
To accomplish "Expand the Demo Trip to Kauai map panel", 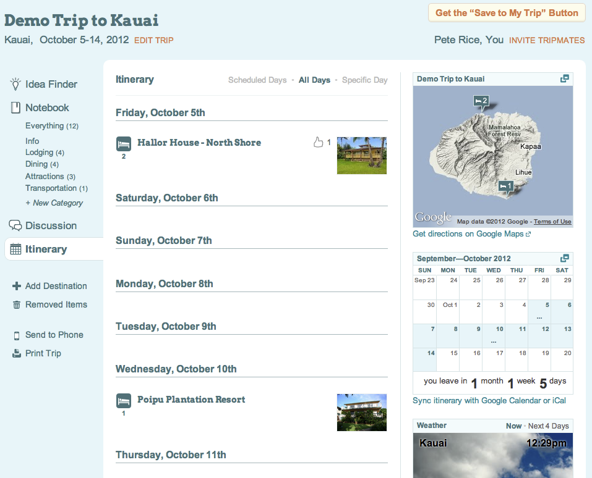I will 564,79.
